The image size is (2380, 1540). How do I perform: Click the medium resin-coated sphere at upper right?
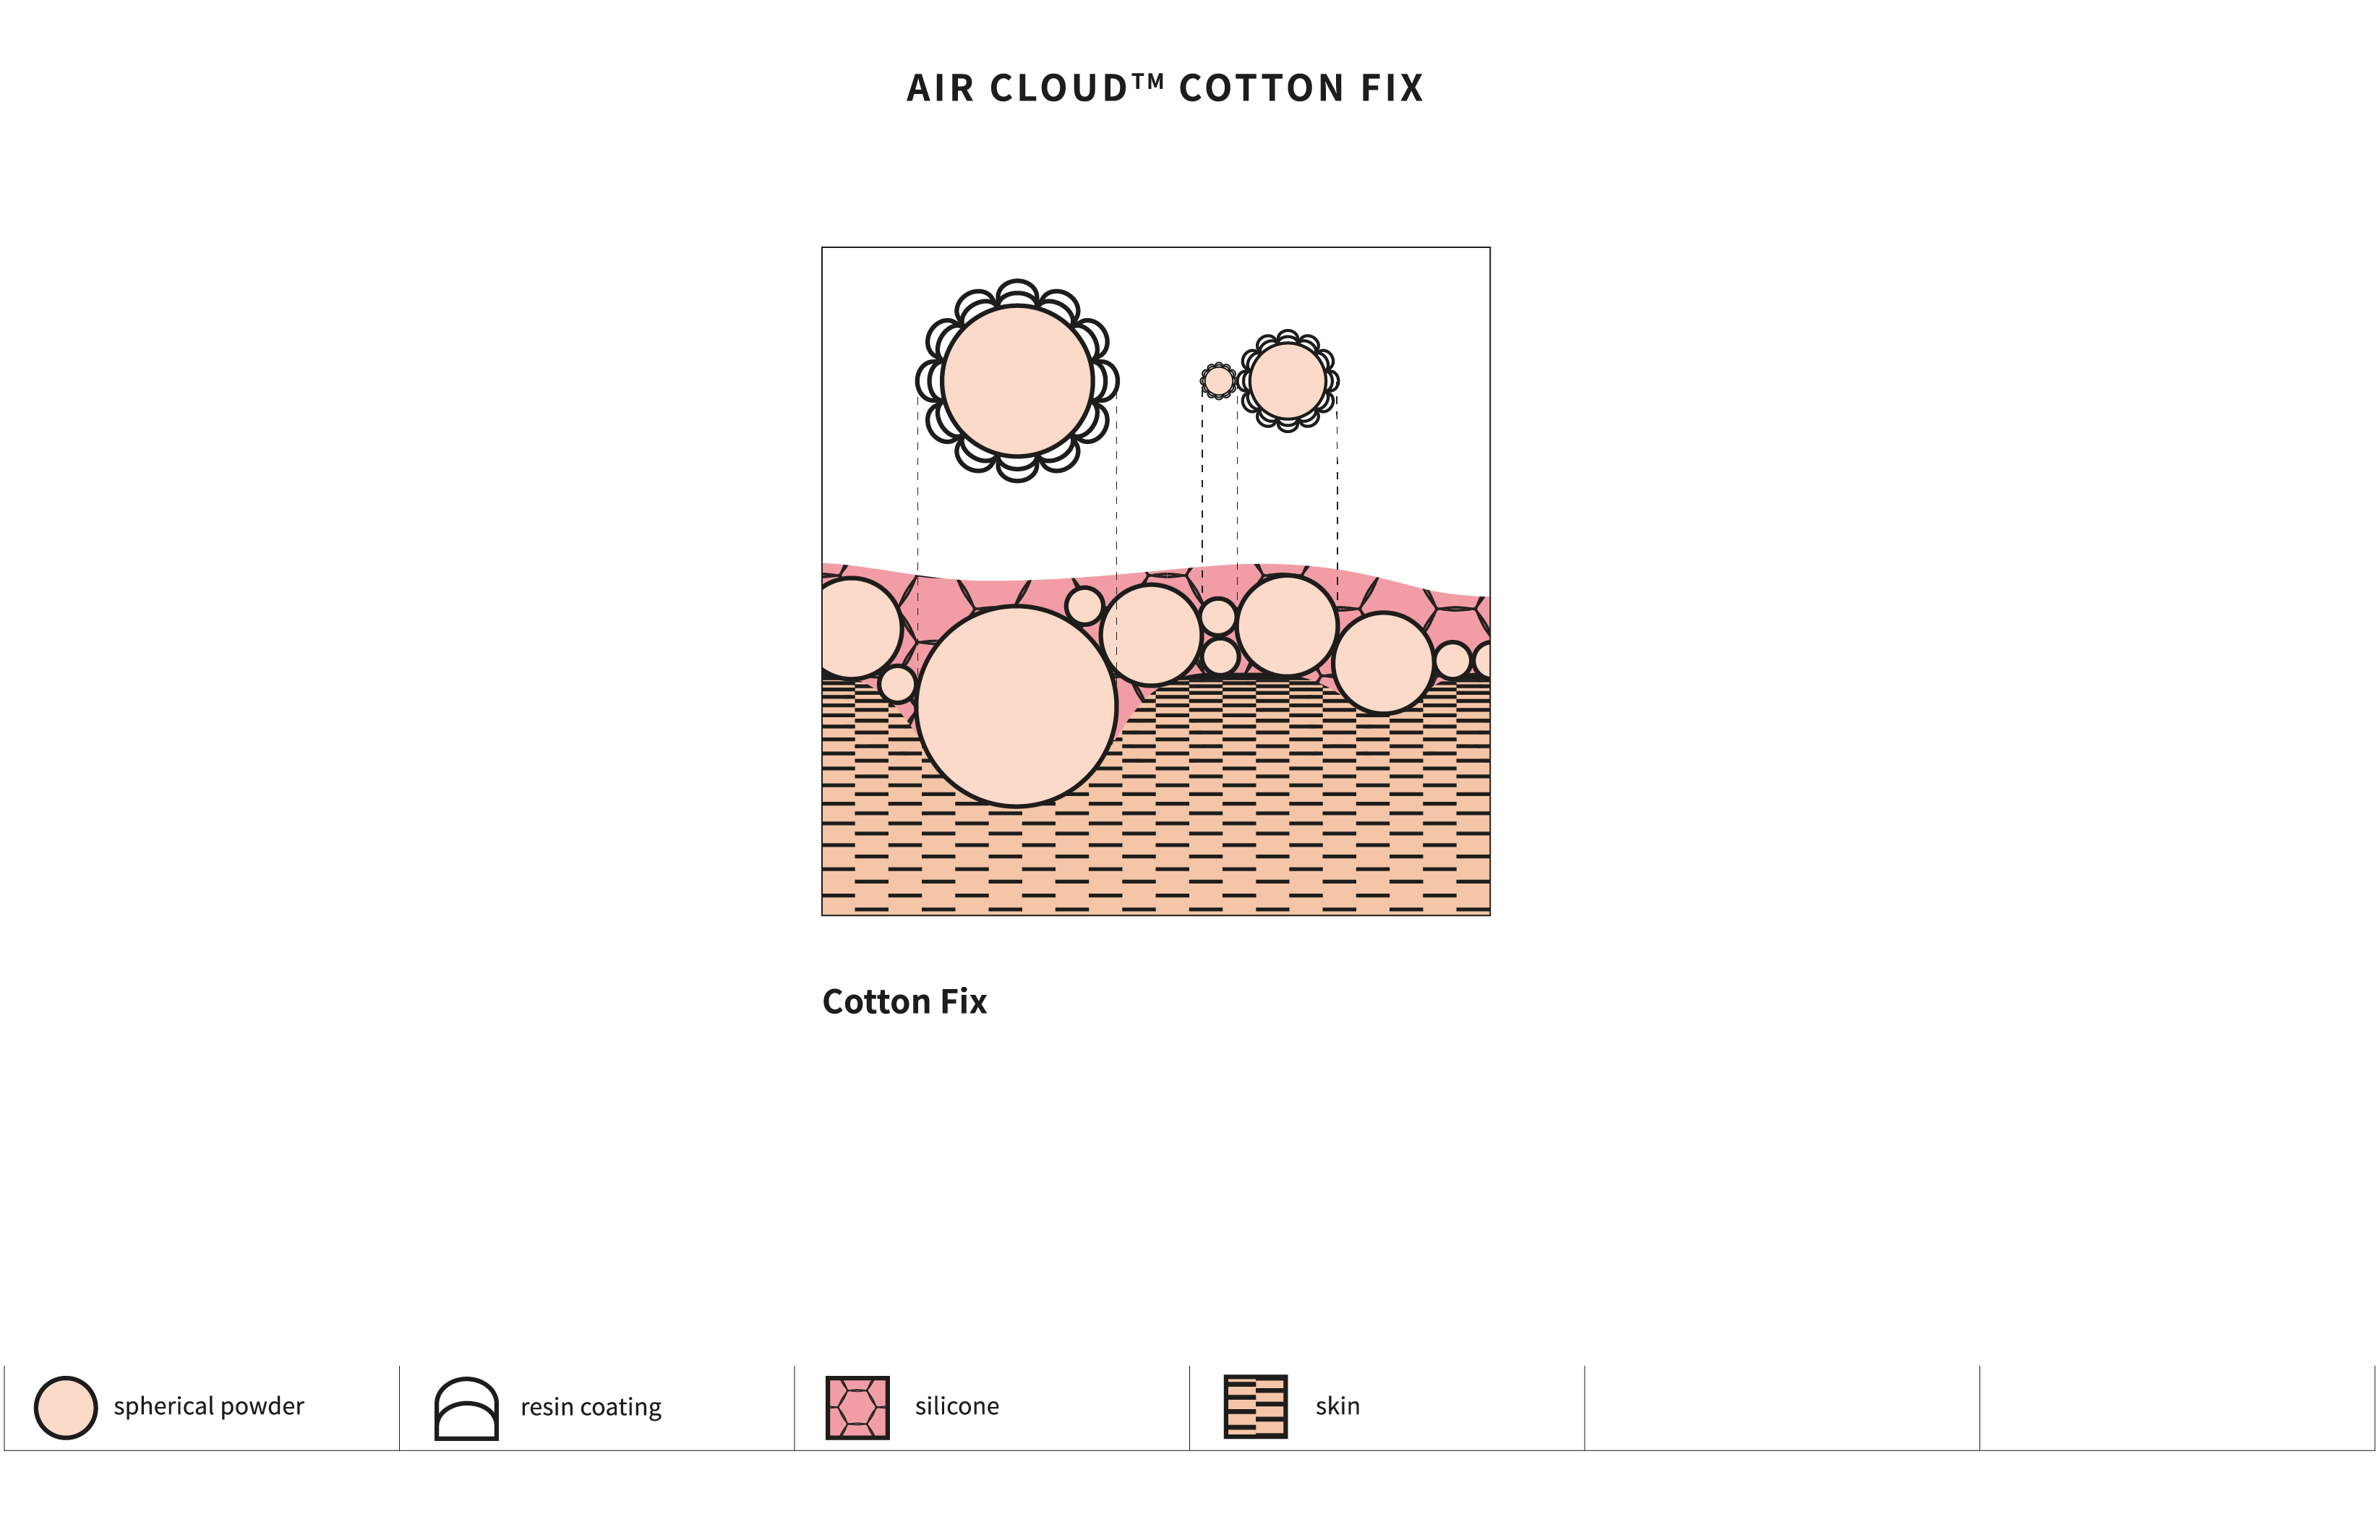tap(1288, 381)
